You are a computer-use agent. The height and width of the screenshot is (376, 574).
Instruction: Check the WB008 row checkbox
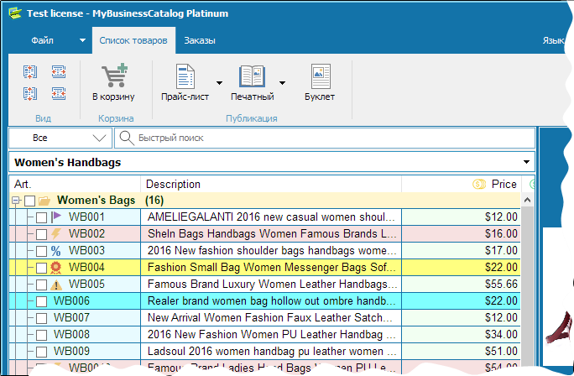[41, 335]
